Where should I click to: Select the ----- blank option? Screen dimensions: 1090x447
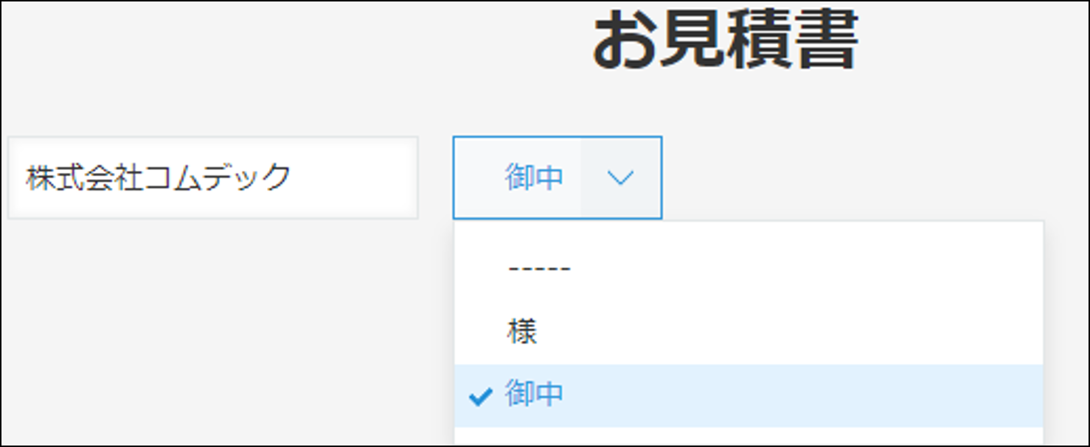pyautogui.click(x=749, y=268)
